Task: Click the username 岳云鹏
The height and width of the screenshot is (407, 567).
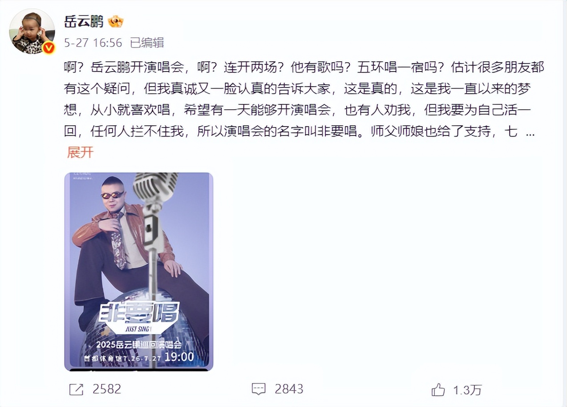Action: tap(84, 21)
